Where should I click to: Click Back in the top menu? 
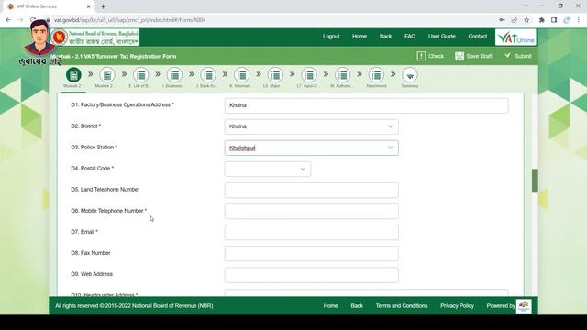tap(385, 37)
